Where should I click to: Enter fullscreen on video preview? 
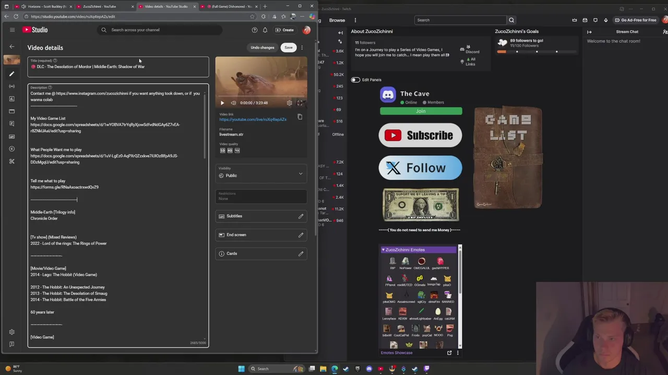[300, 103]
